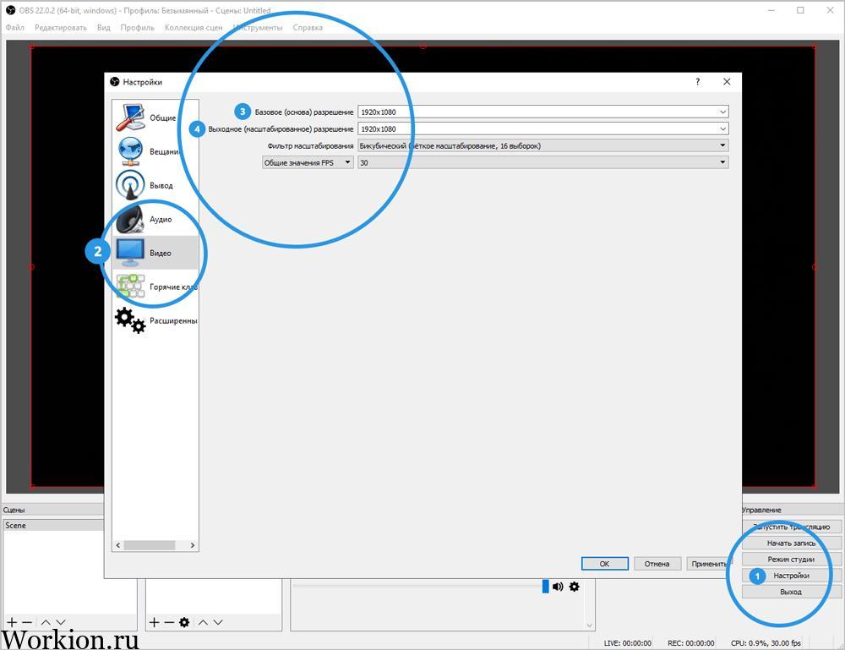The image size is (845, 650).
Task: Click the LIVE: 00:00:00 status text
Action: click(x=627, y=643)
